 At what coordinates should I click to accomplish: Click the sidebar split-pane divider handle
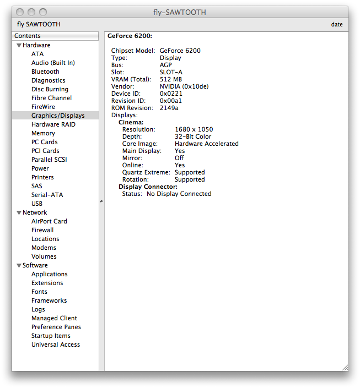[x=101, y=201]
